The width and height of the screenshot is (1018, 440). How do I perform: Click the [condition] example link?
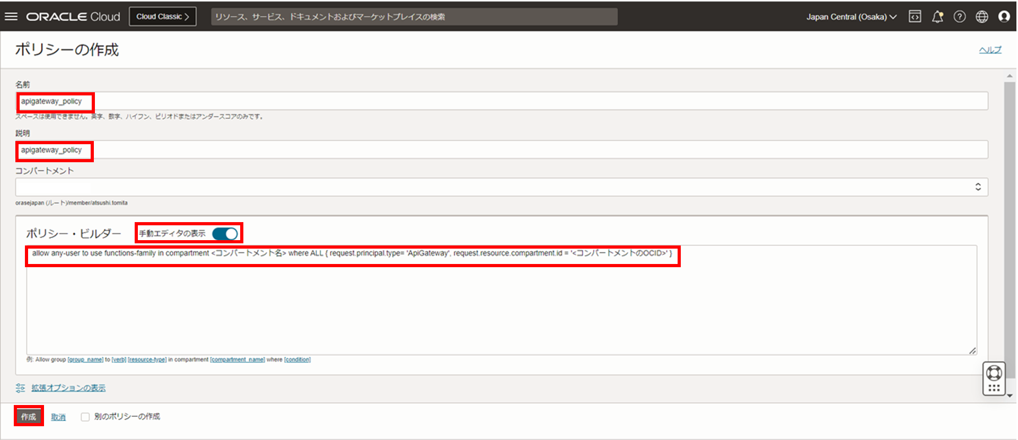[297, 359]
